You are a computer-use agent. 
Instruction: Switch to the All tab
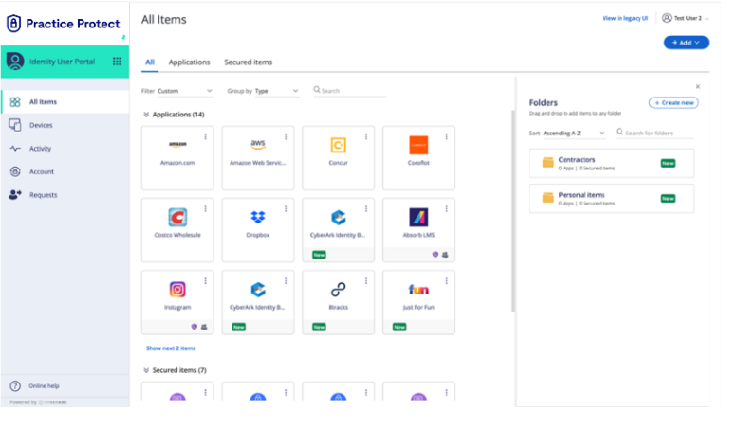click(150, 62)
